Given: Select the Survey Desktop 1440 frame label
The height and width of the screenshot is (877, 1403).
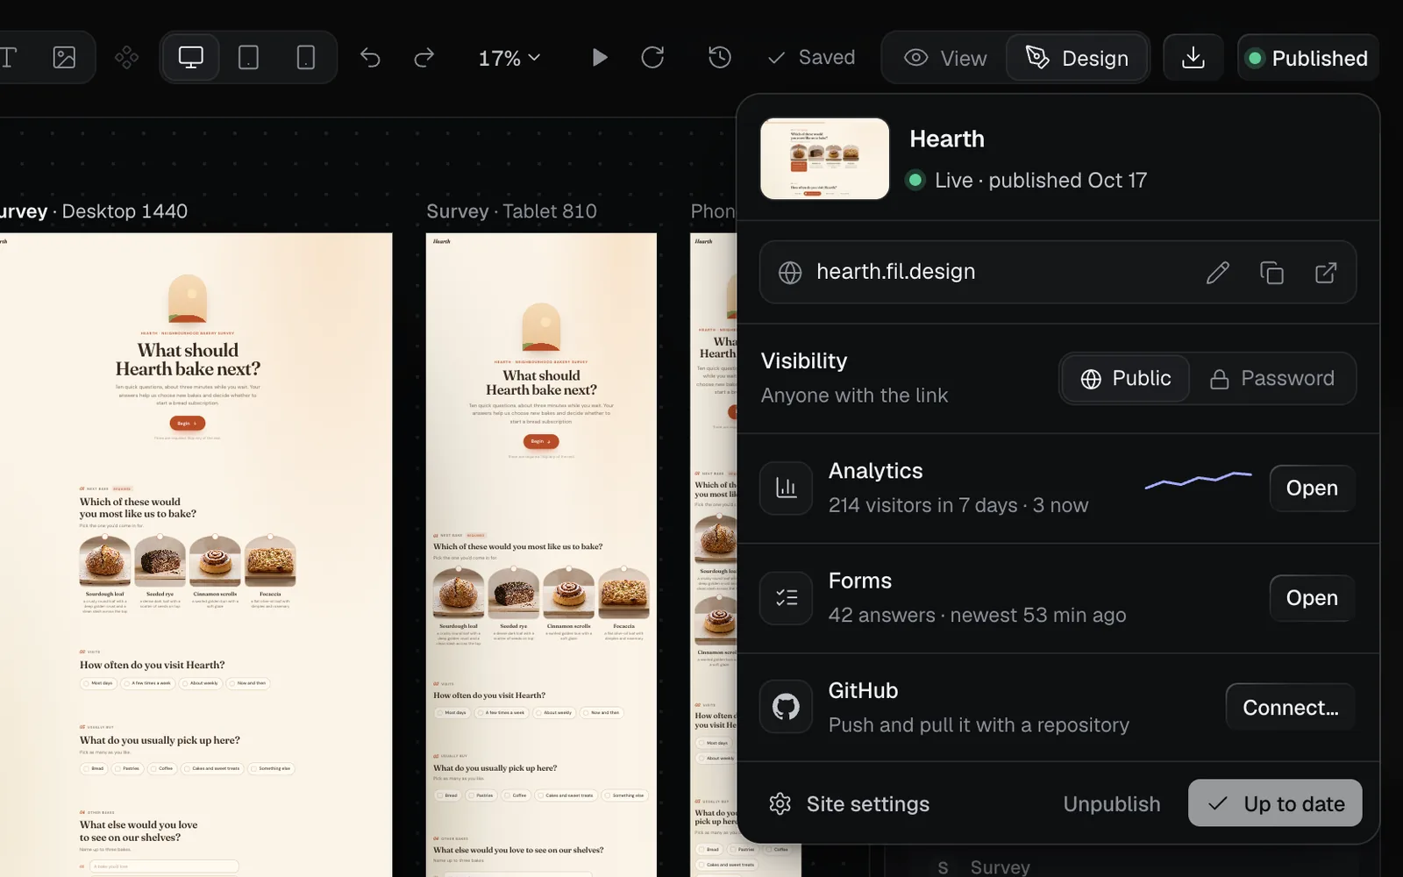Looking at the screenshot, I should (x=94, y=211).
